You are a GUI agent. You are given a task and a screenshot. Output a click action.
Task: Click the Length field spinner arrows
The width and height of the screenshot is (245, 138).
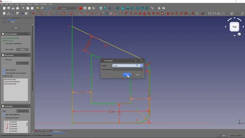[x=142, y=66]
